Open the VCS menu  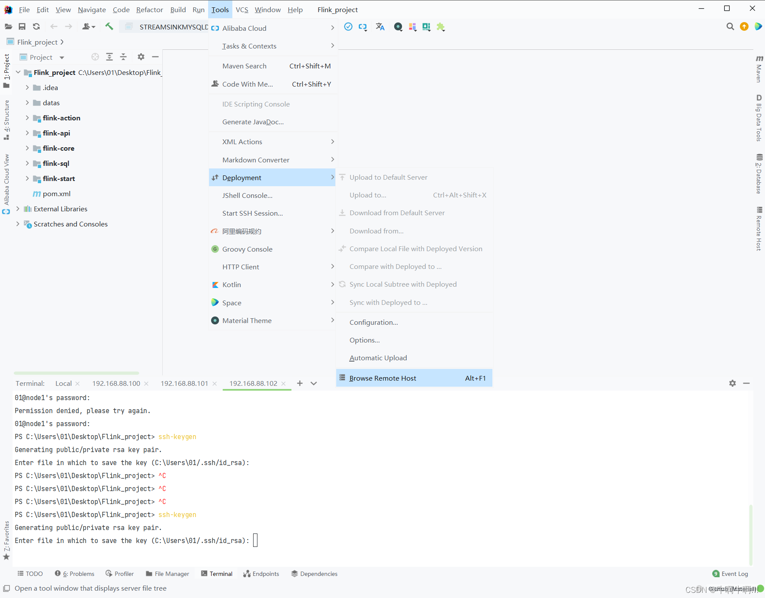coord(241,9)
